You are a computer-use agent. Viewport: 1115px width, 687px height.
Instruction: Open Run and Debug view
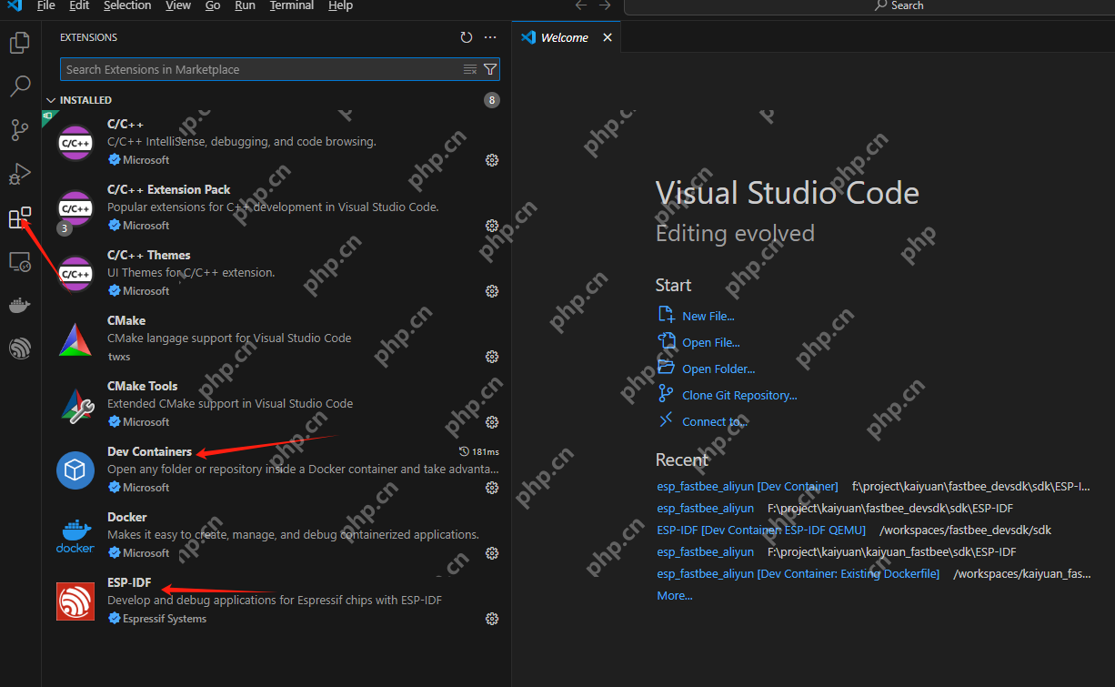click(x=20, y=174)
